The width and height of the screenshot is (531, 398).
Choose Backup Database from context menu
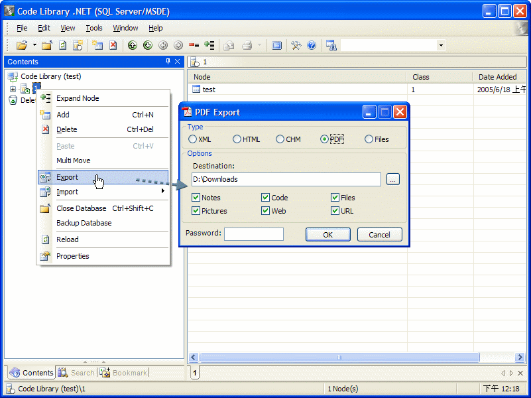(x=103, y=223)
